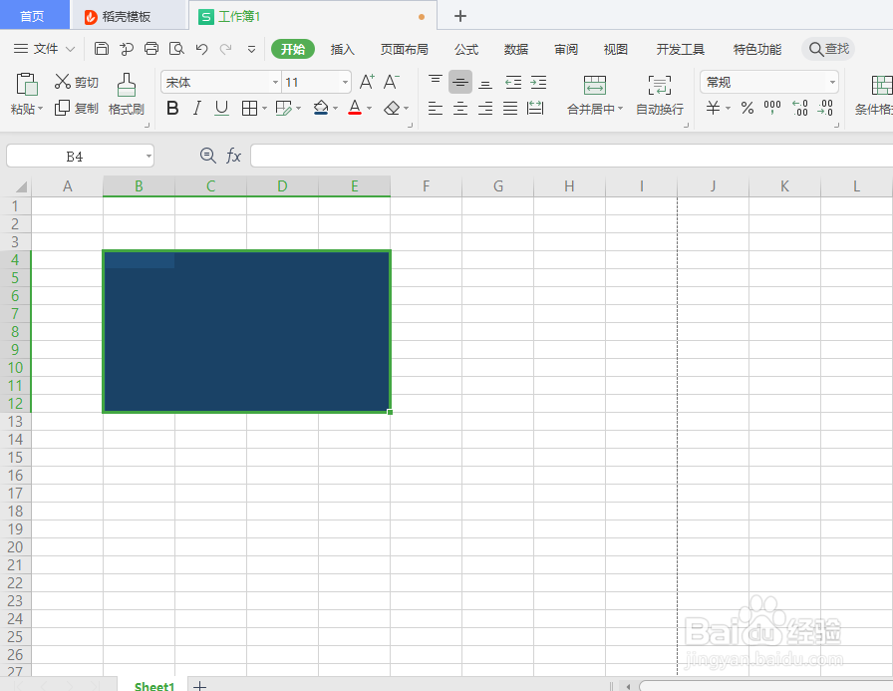Click the eraser clear format icon
893x691 pixels.
392,108
